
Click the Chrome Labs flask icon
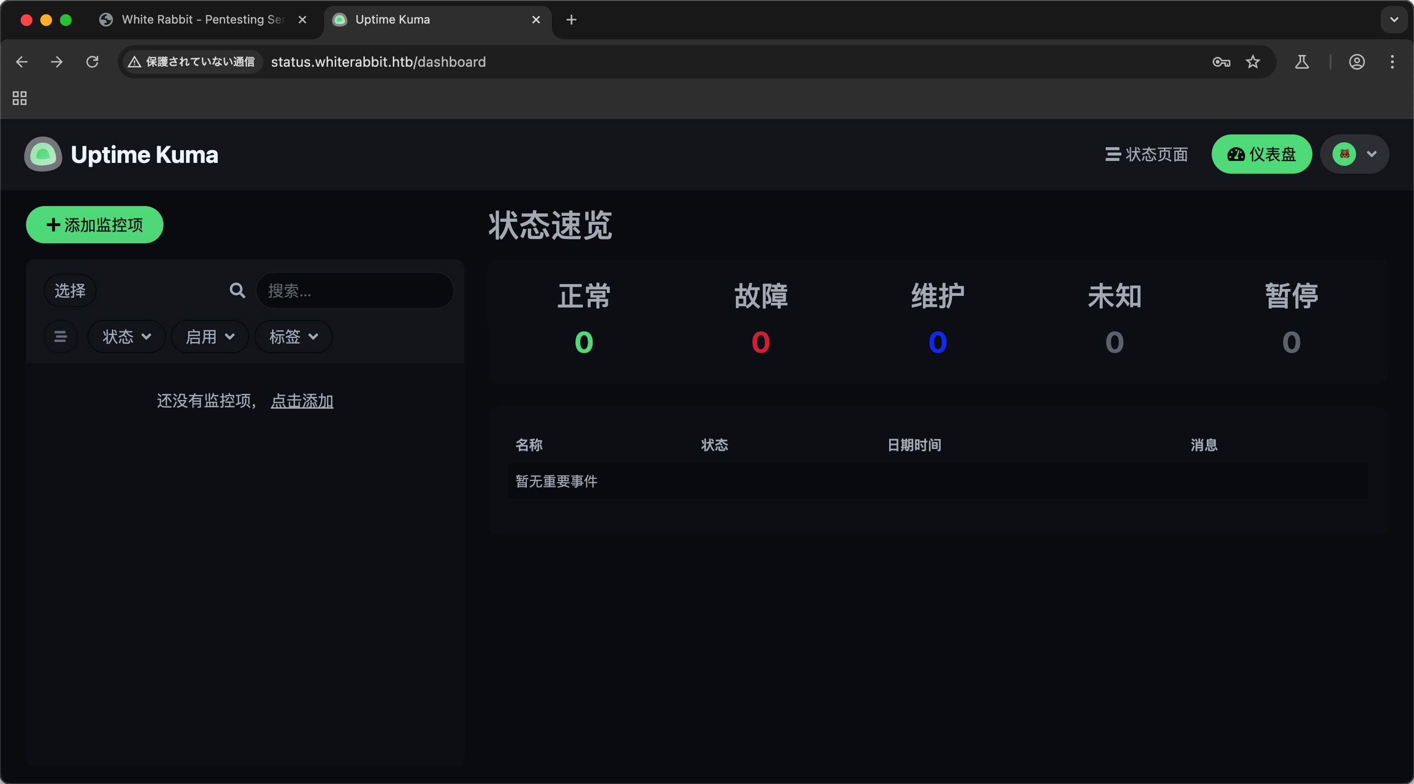pyautogui.click(x=1302, y=62)
